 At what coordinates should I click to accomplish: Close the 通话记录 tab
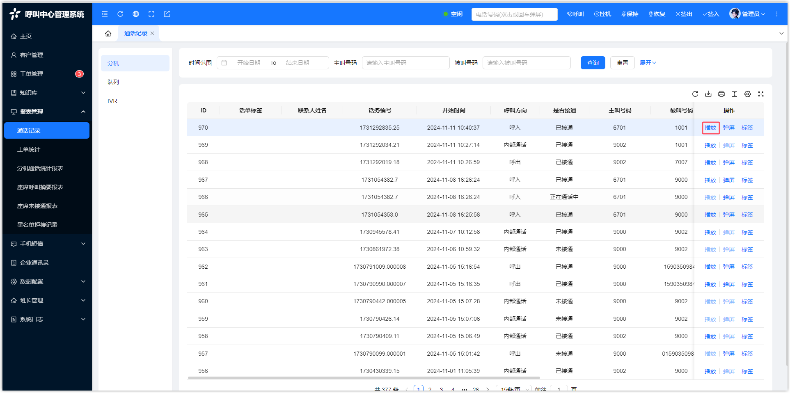(152, 33)
